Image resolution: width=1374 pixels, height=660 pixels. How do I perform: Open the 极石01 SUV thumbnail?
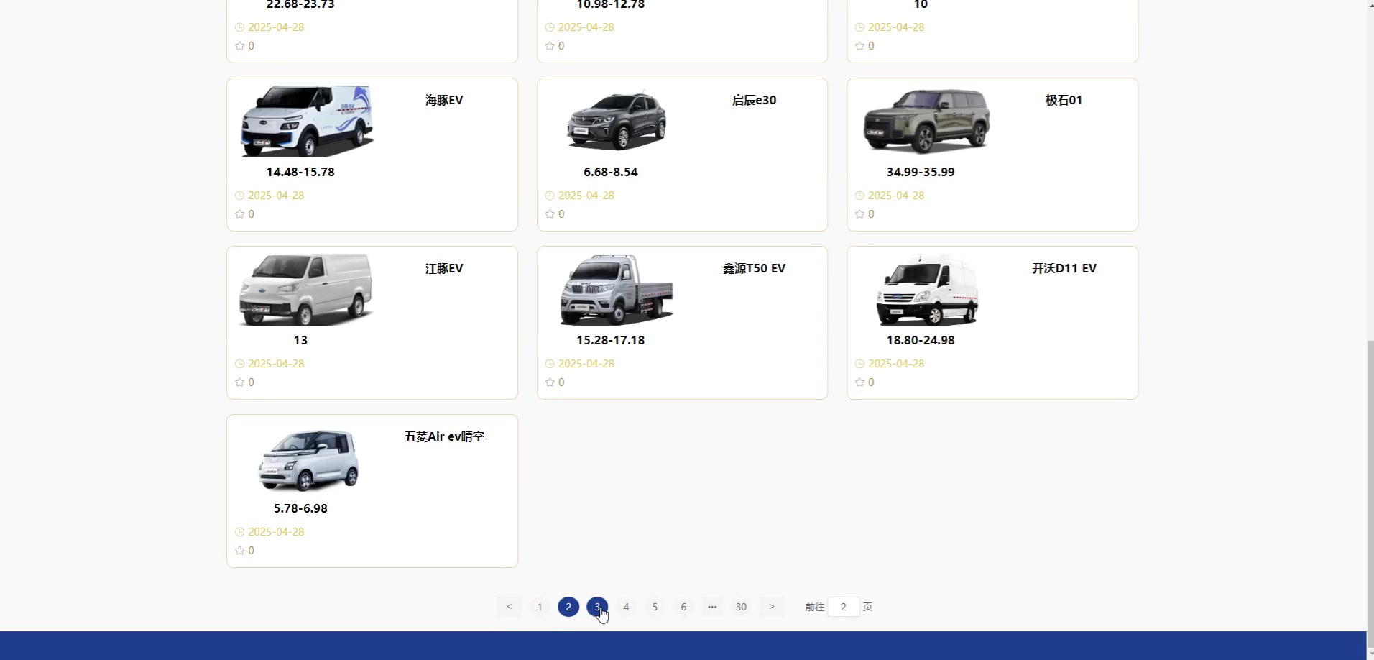[926, 121]
